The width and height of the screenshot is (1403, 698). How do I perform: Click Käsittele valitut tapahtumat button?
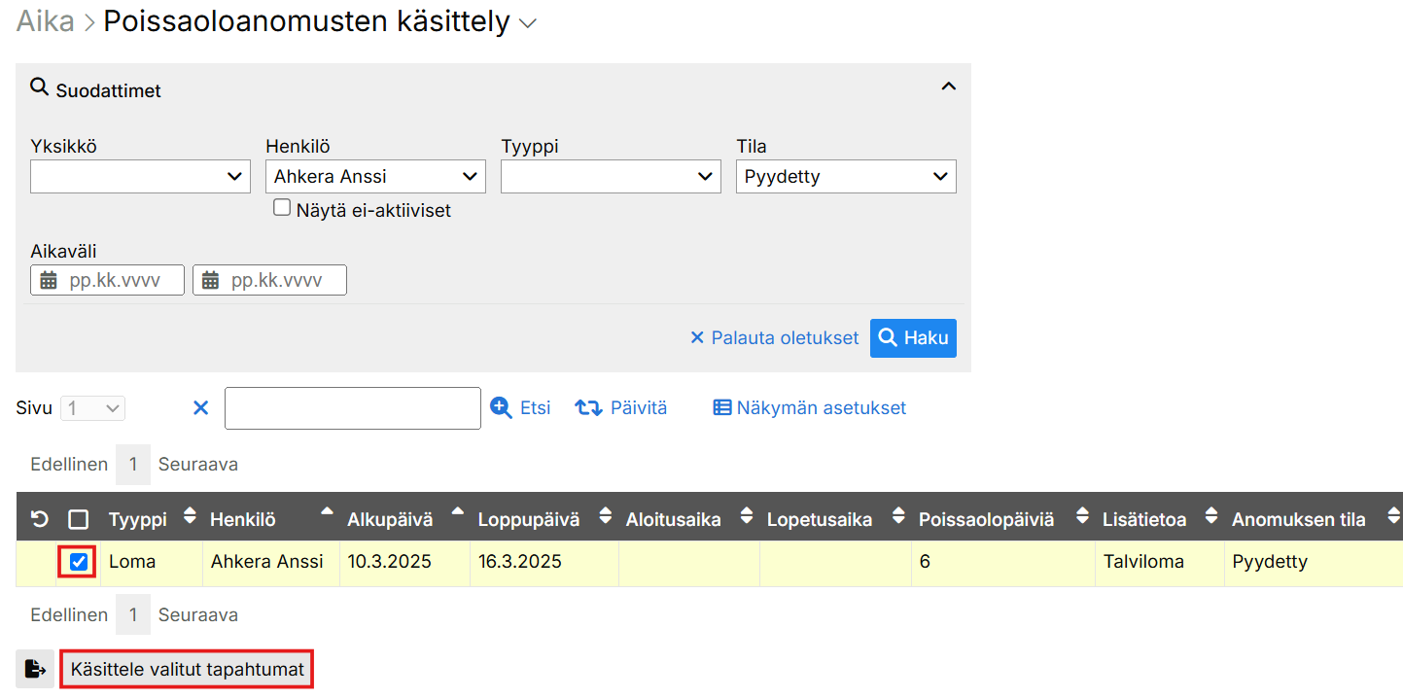click(188, 670)
